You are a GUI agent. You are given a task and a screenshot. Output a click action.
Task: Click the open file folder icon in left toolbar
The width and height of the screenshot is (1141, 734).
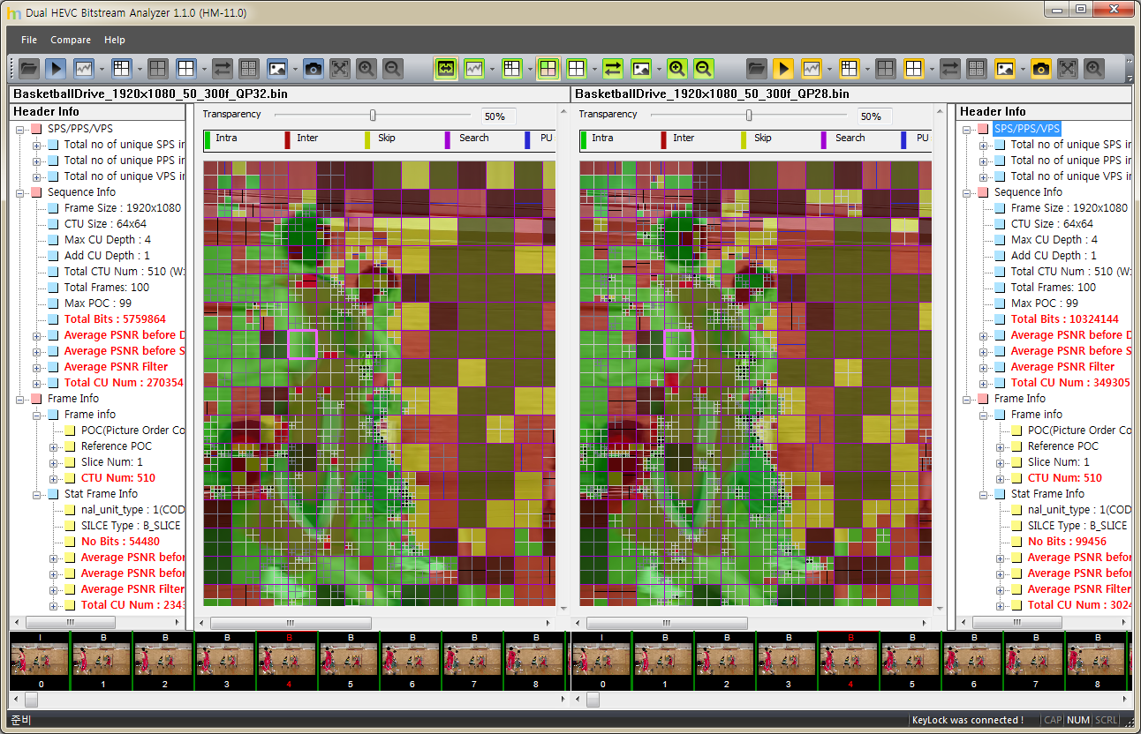[29, 68]
